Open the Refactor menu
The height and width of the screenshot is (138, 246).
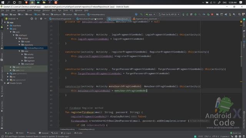46,10
